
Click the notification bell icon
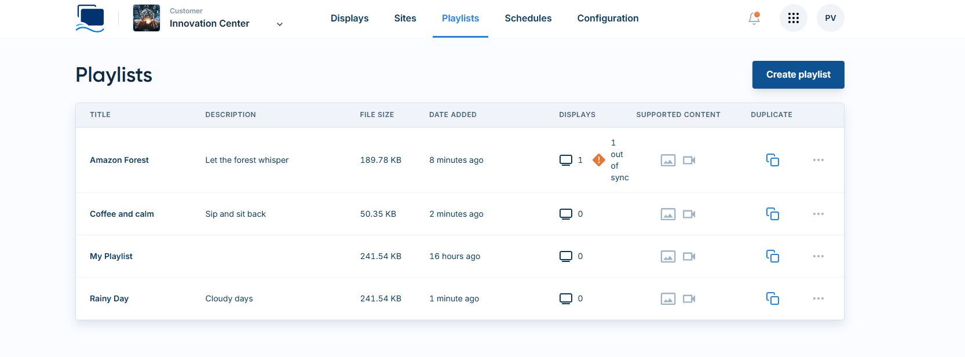click(x=754, y=19)
